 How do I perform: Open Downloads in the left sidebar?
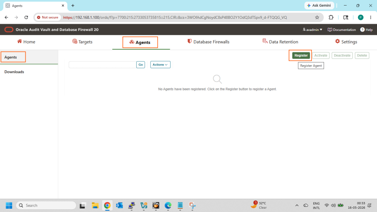click(14, 72)
